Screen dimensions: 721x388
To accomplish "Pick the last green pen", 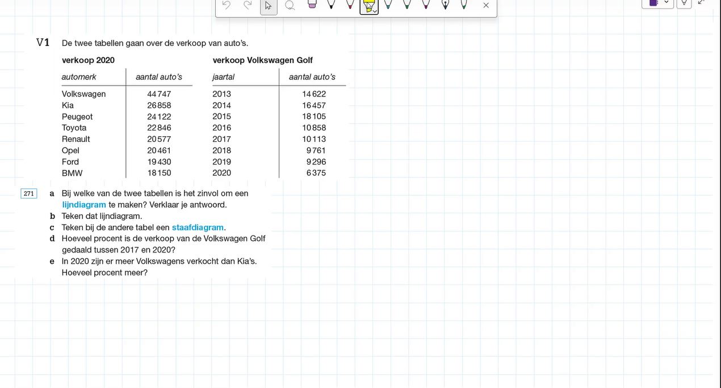I will (464, 5).
